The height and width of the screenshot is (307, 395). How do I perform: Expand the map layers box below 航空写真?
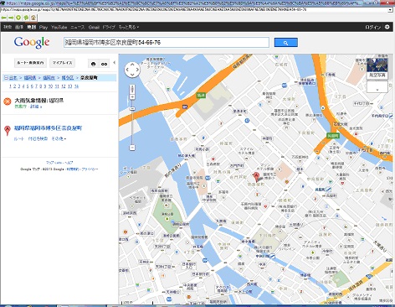click(377, 86)
